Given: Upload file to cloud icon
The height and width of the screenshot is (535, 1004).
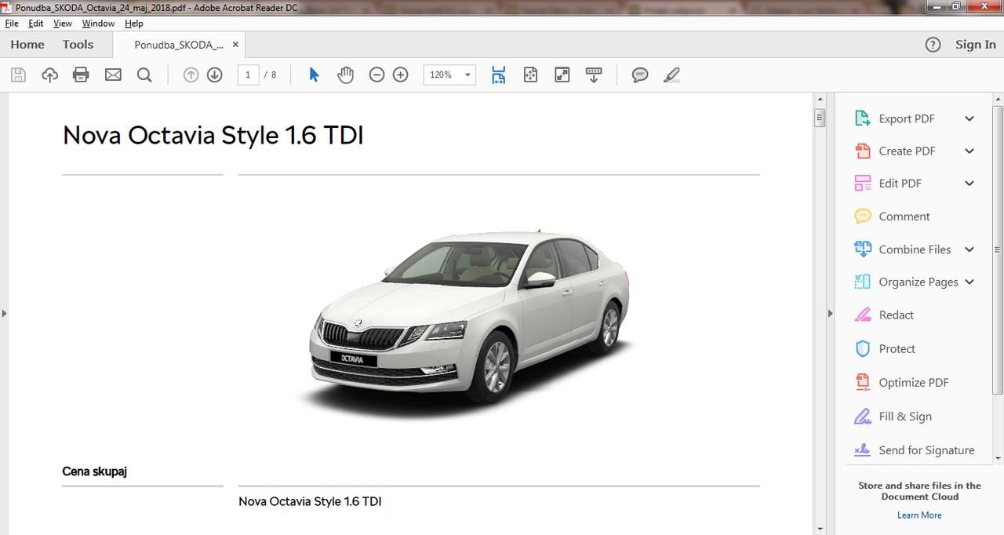Looking at the screenshot, I should pos(50,75).
